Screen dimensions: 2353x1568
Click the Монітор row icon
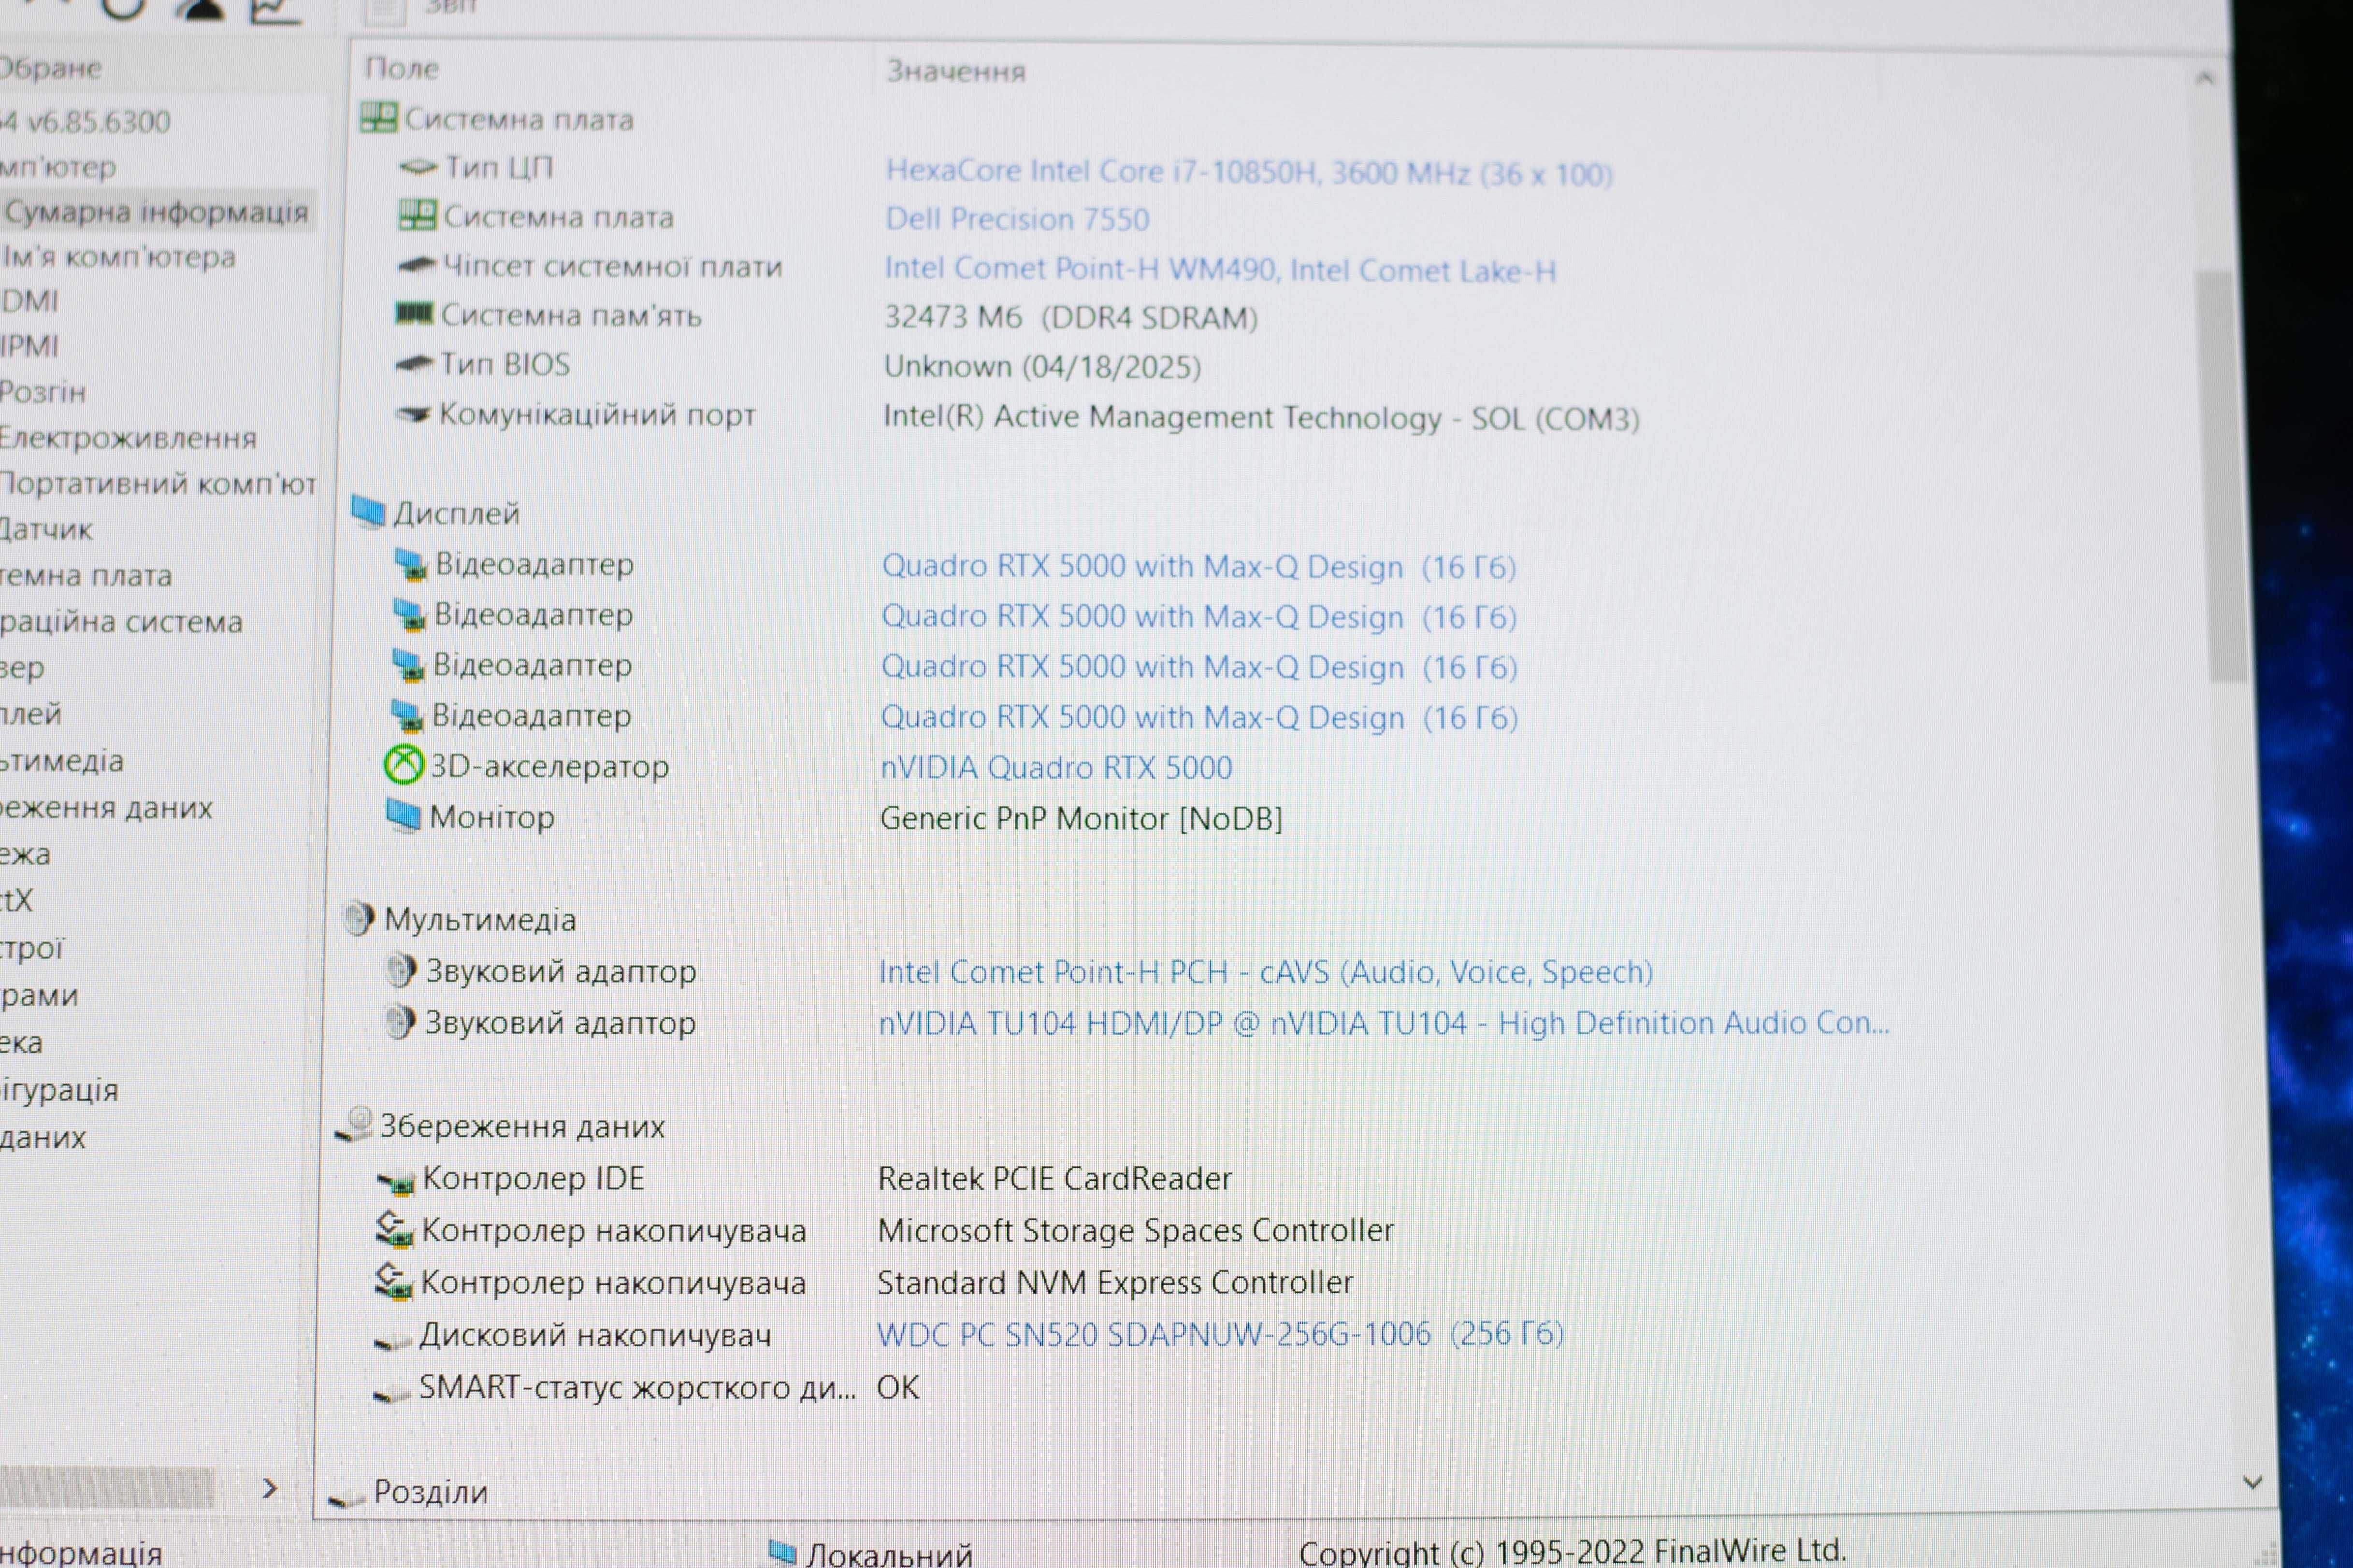(x=403, y=815)
